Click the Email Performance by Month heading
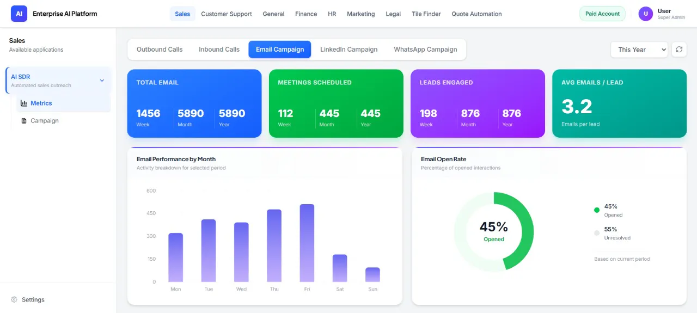Viewport: 697px width, 313px height. click(x=176, y=159)
